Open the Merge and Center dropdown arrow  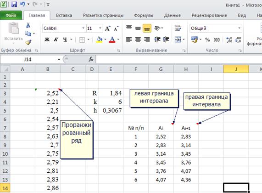(184, 40)
